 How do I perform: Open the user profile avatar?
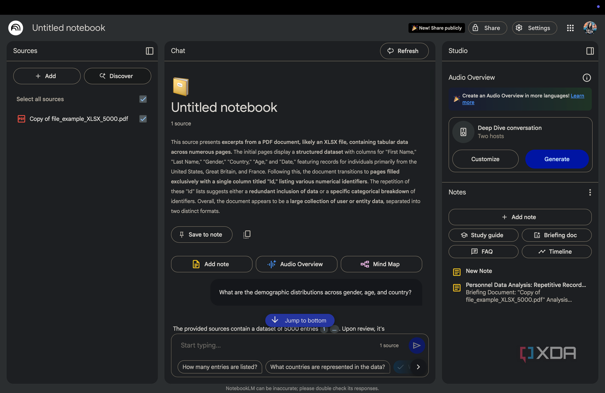[590, 28]
